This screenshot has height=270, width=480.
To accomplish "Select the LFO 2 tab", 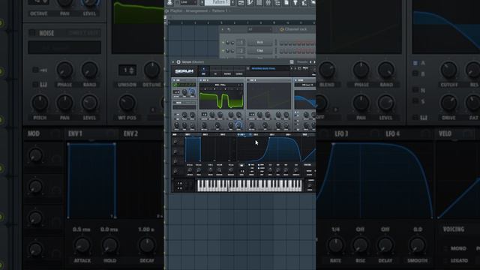I will click(256, 134).
